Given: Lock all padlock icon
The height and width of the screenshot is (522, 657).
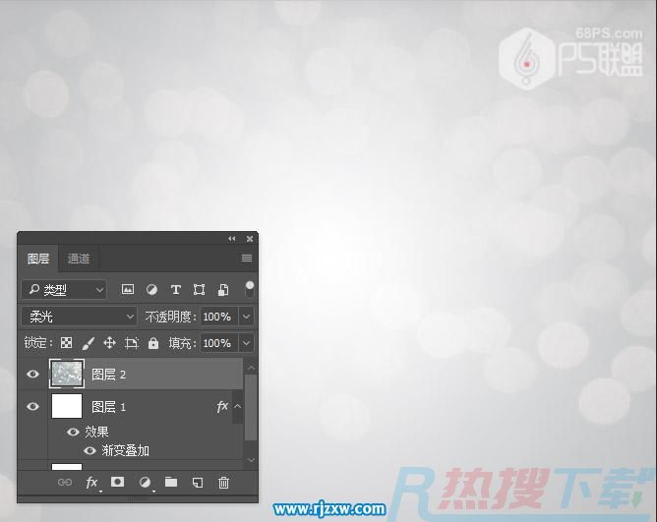Looking at the screenshot, I should [x=153, y=343].
